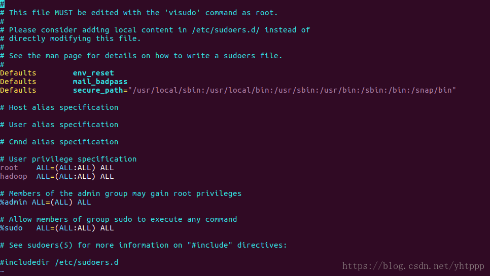Click the '%admin' group entry

click(x=14, y=202)
